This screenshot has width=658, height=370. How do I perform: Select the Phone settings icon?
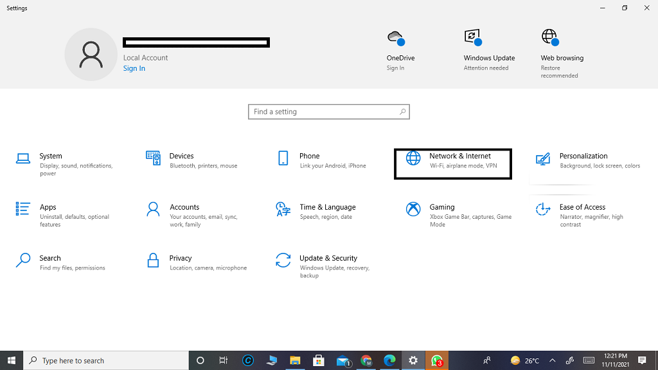283,158
